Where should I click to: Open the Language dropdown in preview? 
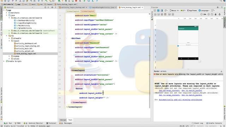click(x=204, y=11)
